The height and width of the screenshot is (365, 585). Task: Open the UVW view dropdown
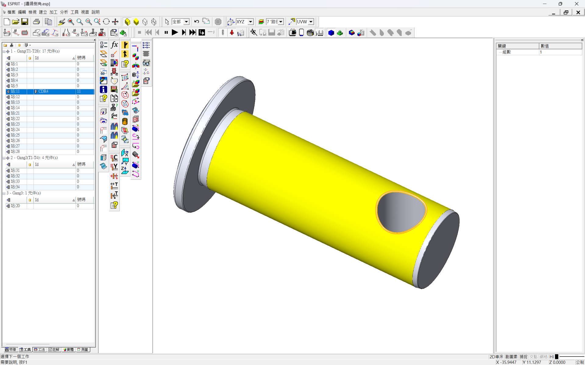point(311,22)
